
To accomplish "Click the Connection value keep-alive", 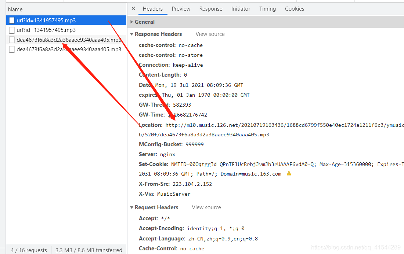I will tap(188, 65).
